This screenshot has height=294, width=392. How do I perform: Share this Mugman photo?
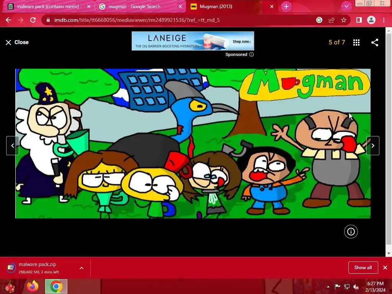coord(374,42)
